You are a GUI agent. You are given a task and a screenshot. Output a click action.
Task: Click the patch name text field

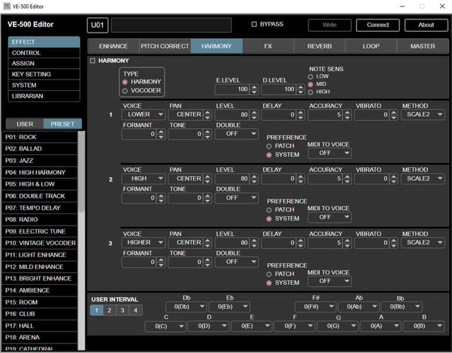[x=171, y=25]
